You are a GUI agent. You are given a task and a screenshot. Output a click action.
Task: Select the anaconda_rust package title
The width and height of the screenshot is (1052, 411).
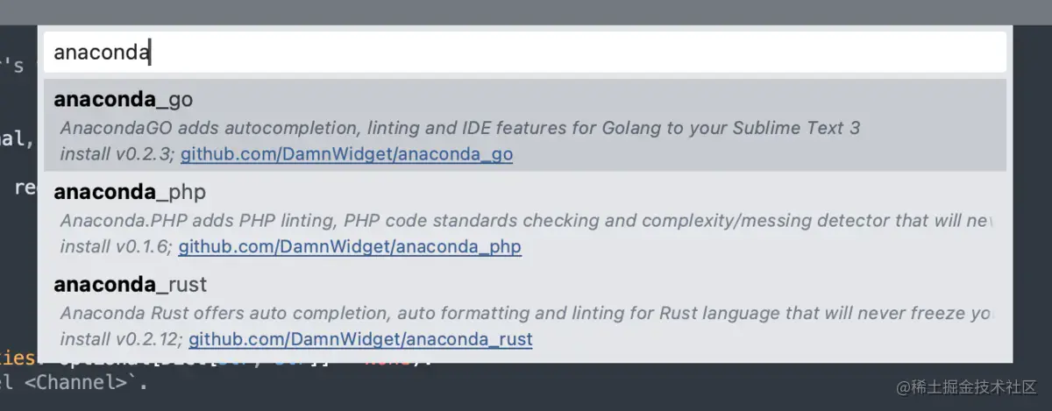point(130,285)
